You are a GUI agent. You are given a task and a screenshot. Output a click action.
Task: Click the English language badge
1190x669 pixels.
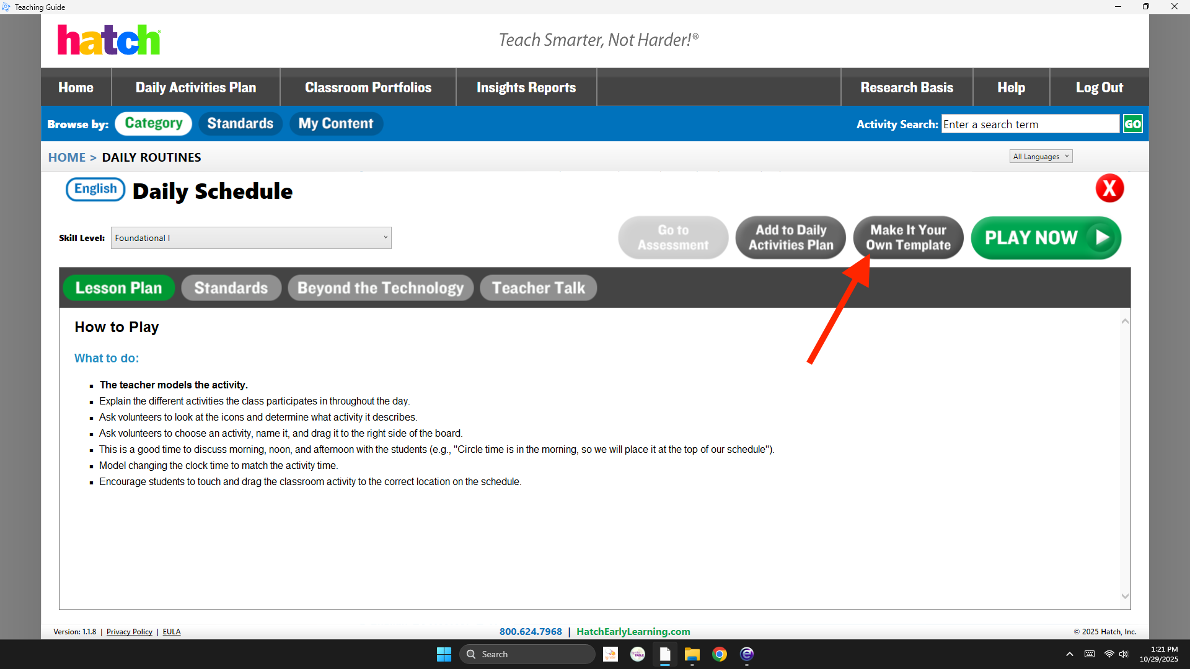click(95, 189)
